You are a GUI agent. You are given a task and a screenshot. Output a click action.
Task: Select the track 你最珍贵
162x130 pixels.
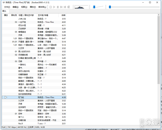[x=34, y=120]
